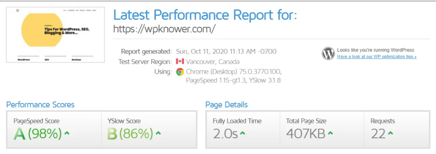Click the Vancouver, Canada server region text
This screenshot has height=154, width=436.
tap(213, 62)
